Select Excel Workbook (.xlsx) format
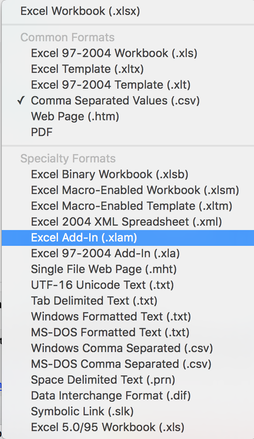Viewport: 254px width, 439px height. (x=128, y=11)
